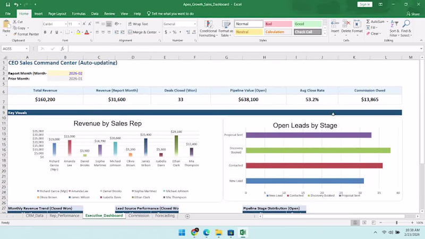
Task: Enable Wrap Text
Action: 138,24
